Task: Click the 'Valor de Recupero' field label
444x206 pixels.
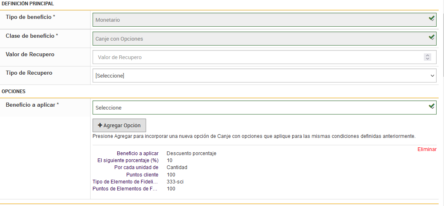Action: tap(30, 55)
